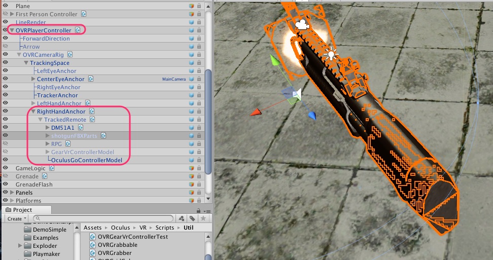
Task: Click the search-by-label tag icon
Action: point(193,218)
